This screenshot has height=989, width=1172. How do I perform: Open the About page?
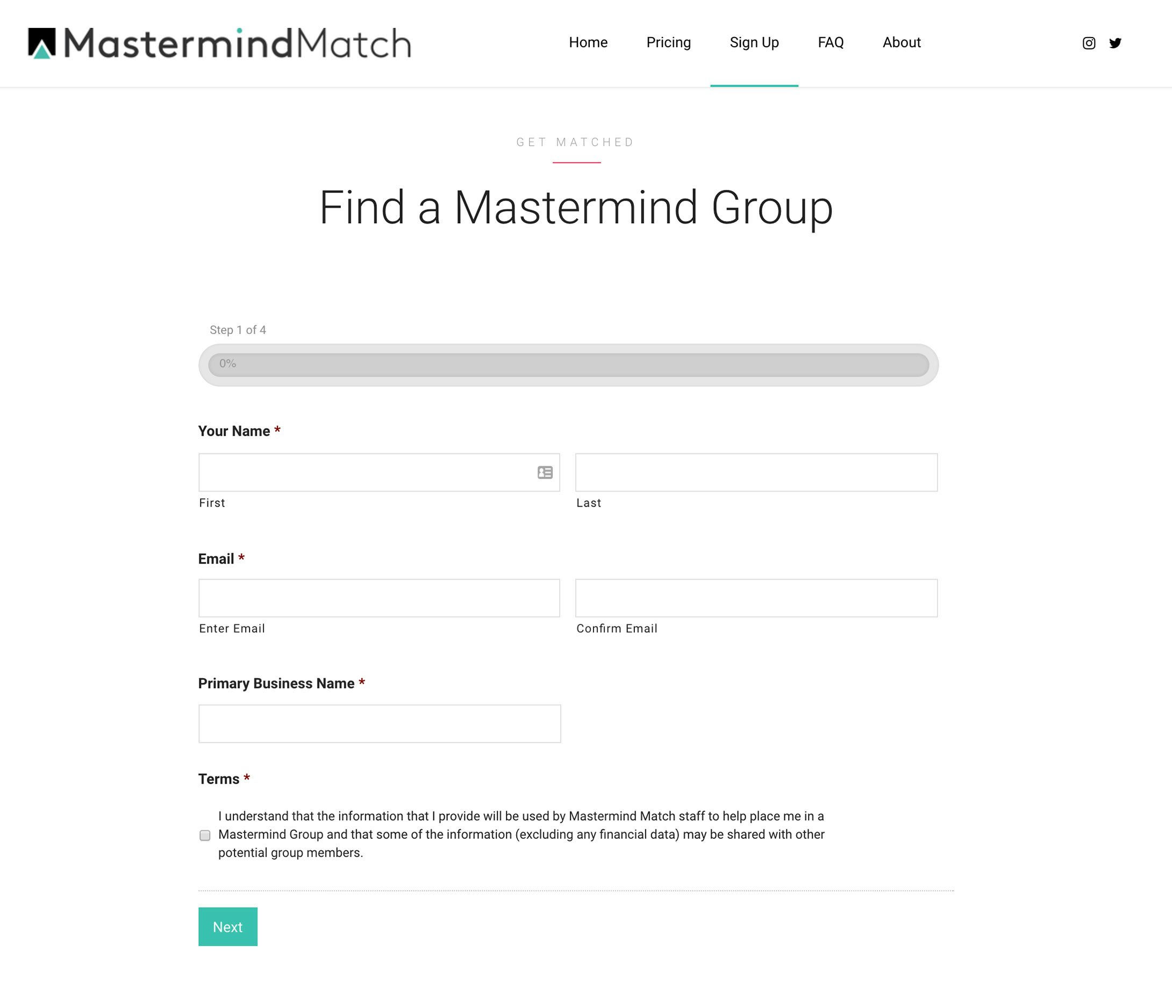click(x=901, y=42)
